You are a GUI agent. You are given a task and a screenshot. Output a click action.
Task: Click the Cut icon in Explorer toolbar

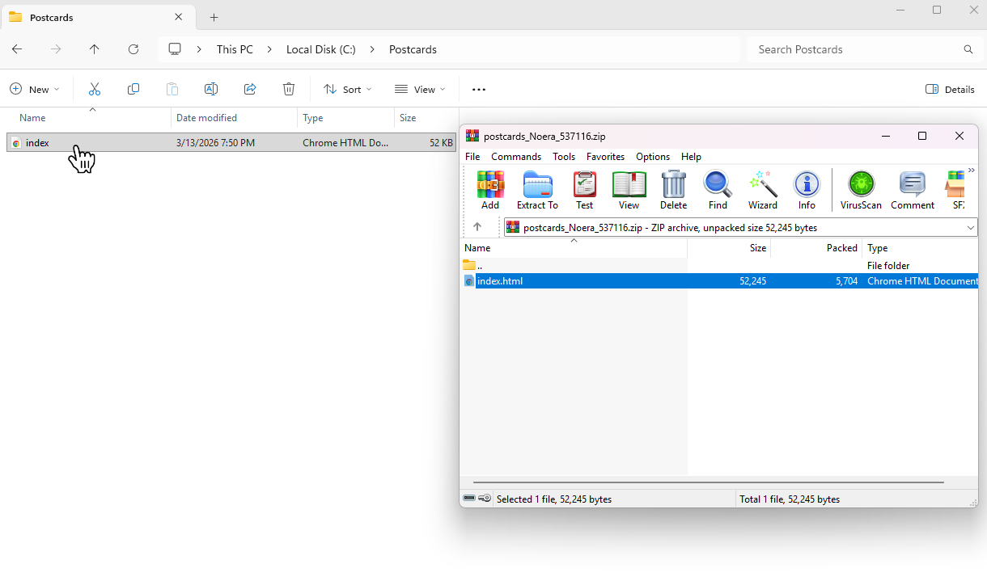tap(95, 89)
